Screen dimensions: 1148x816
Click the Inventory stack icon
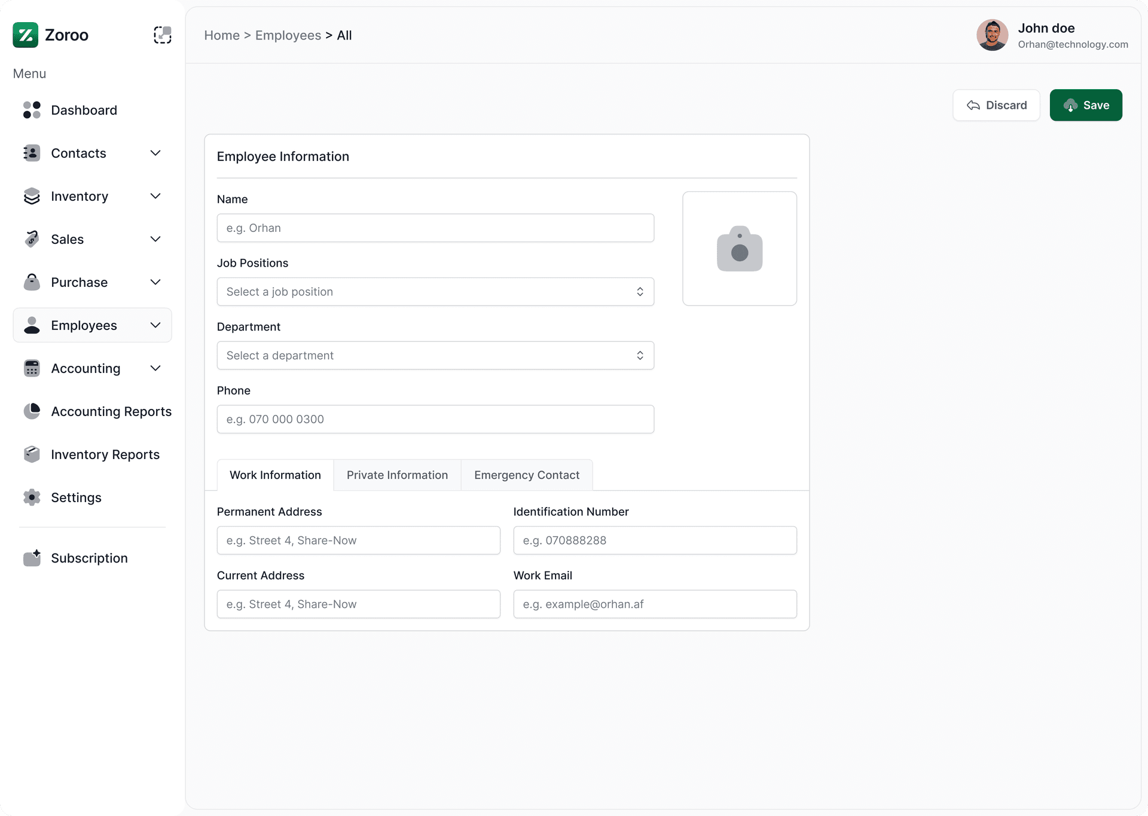coord(32,196)
